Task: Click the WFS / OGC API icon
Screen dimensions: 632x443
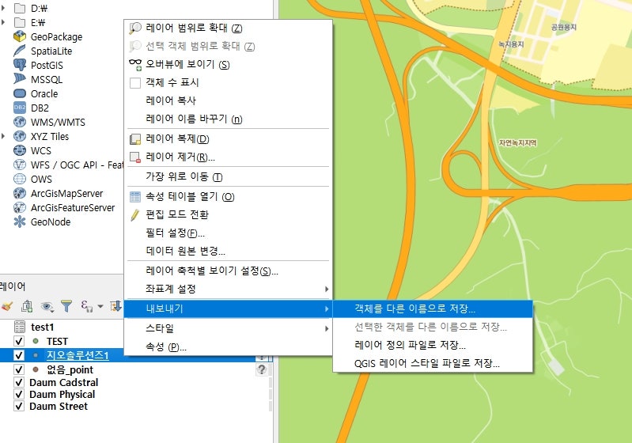Action: 19,165
